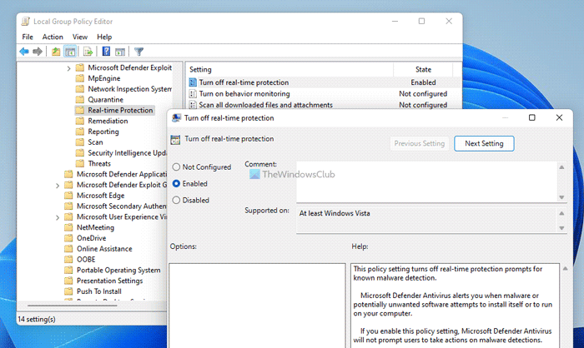
Task: Expand the Microsoft Defender Exploit G node
Action: (x=58, y=185)
